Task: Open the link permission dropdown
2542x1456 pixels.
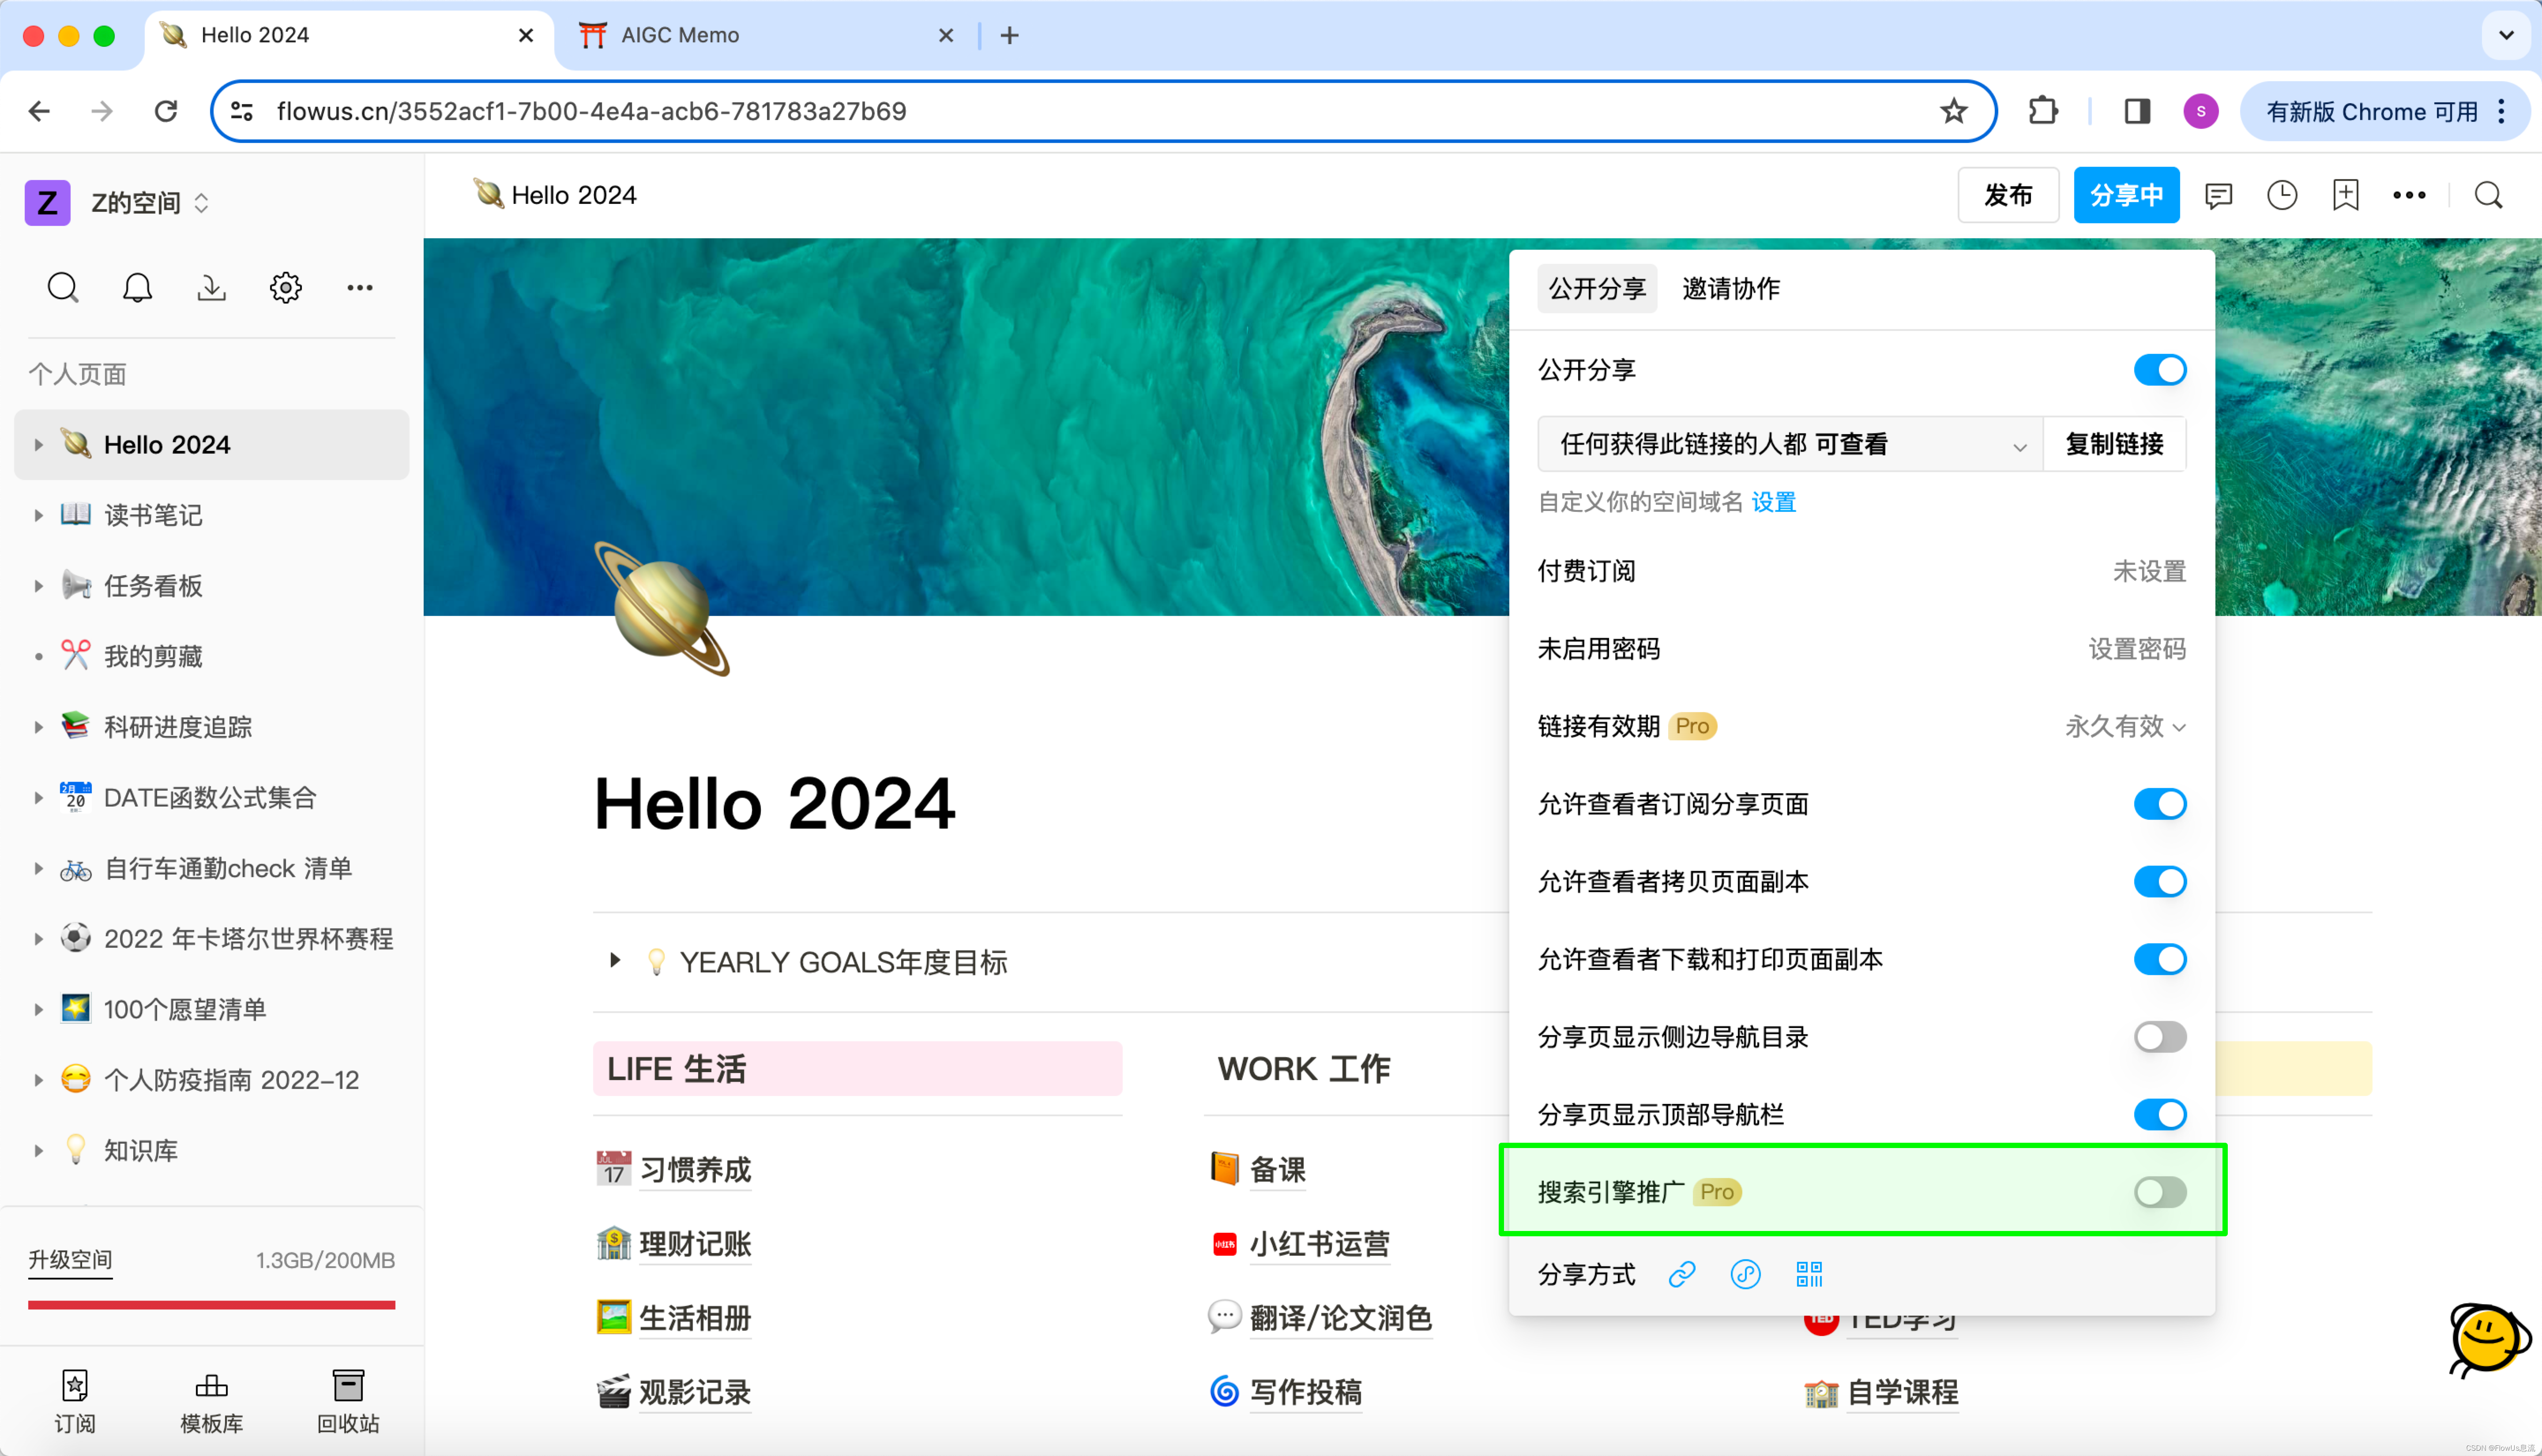Action: pyautogui.click(x=1790, y=444)
